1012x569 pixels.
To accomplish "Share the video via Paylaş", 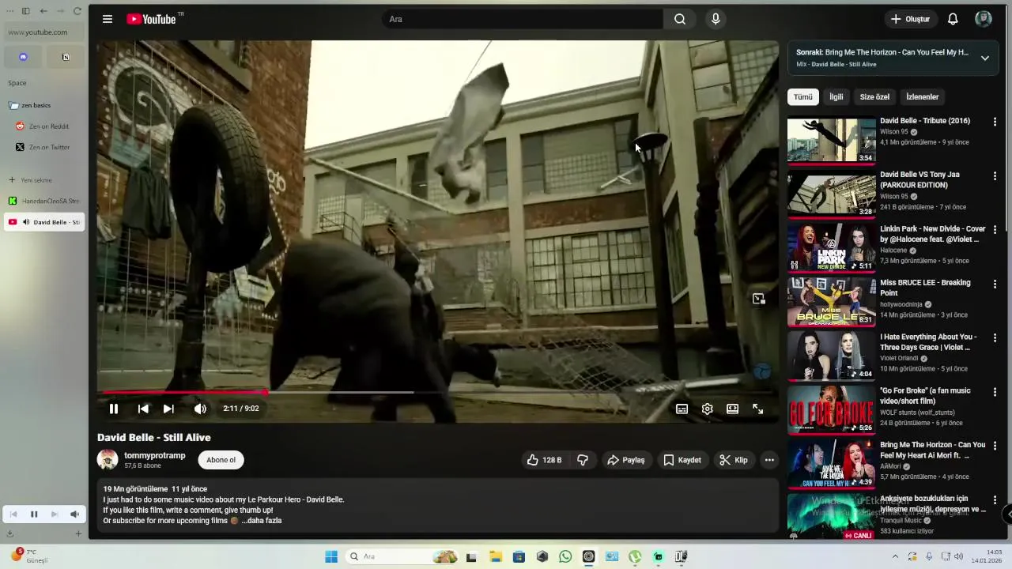I will pyautogui.click(x=626, y=460).
